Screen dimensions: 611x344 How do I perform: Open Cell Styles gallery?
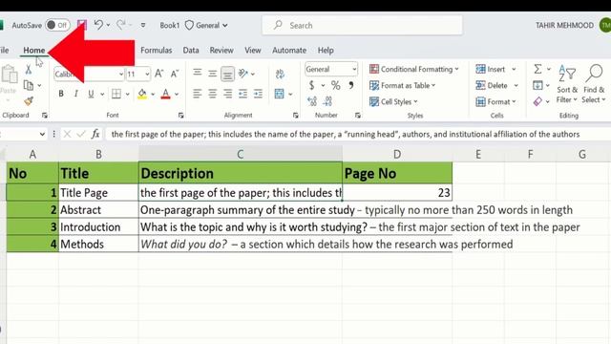pos(393,102)
